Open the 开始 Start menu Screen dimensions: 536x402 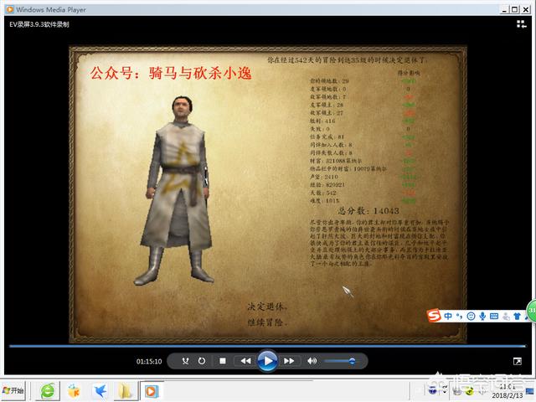[13, 391]
